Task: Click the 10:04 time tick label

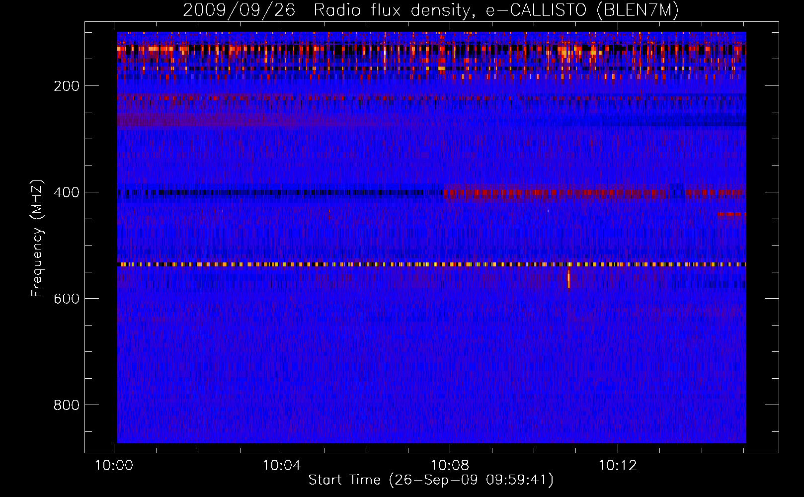Action: 282,466
